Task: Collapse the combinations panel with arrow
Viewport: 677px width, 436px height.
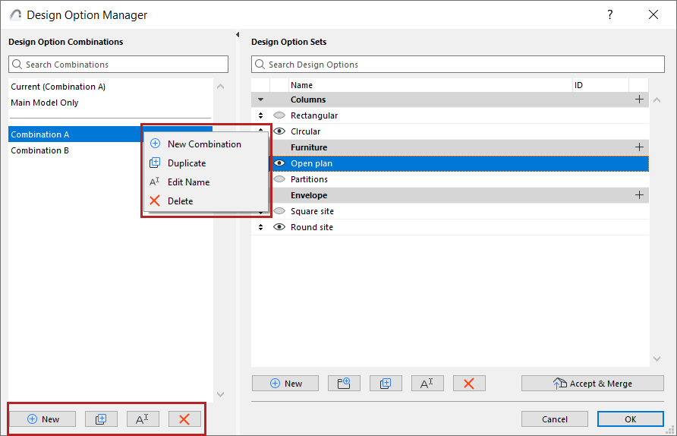Action: (238, 35)
